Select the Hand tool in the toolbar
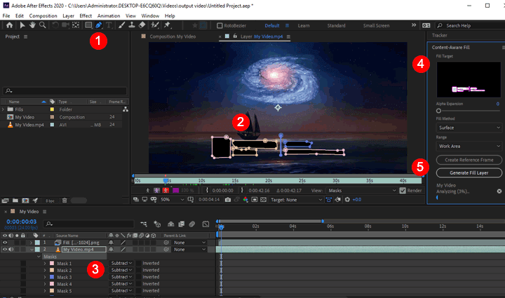 (32, 25)
